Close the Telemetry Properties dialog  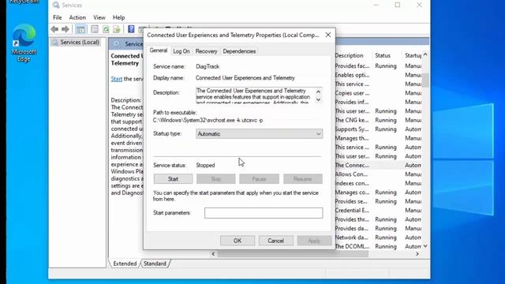click(x=328, y=35)
